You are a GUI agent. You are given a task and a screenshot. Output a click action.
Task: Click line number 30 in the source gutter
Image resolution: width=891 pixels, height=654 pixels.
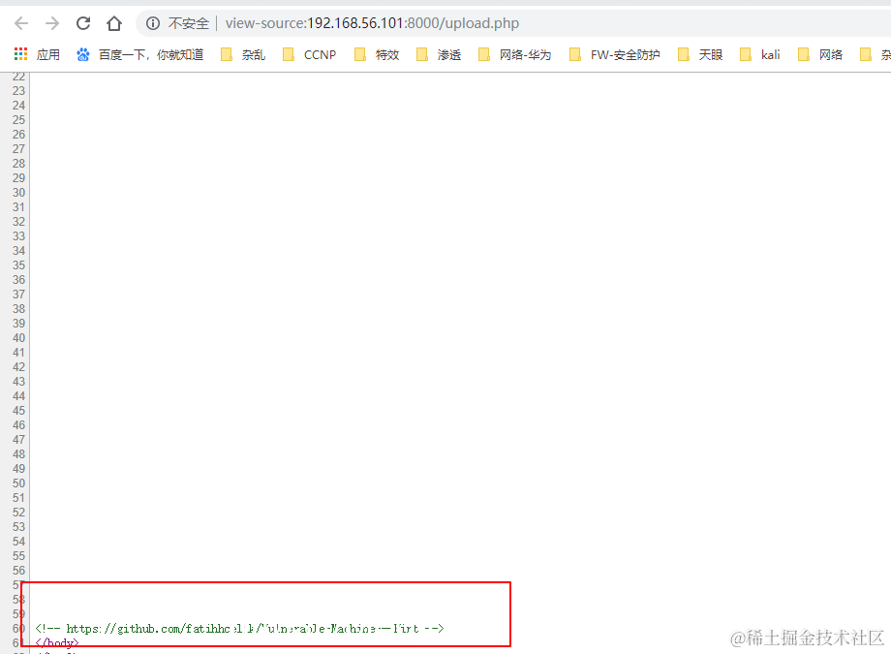[18, 192]
